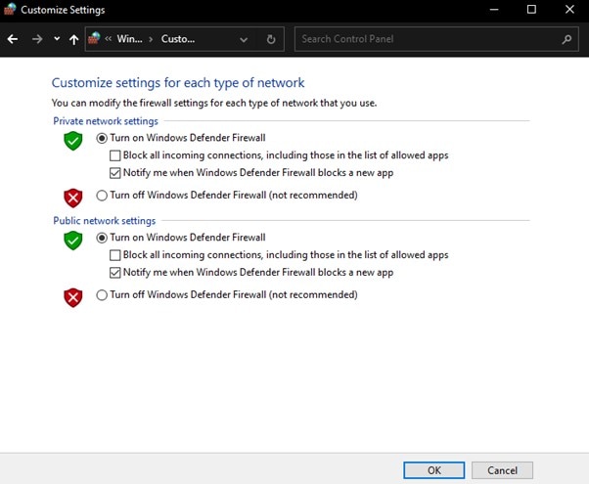Click the Cancel button

[x=502, y=469]
